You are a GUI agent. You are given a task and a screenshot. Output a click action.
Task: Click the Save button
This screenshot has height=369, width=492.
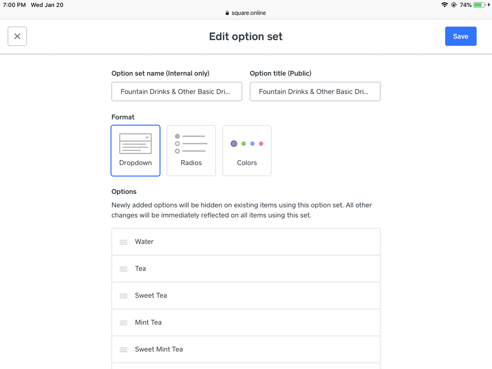pos(460,36)
